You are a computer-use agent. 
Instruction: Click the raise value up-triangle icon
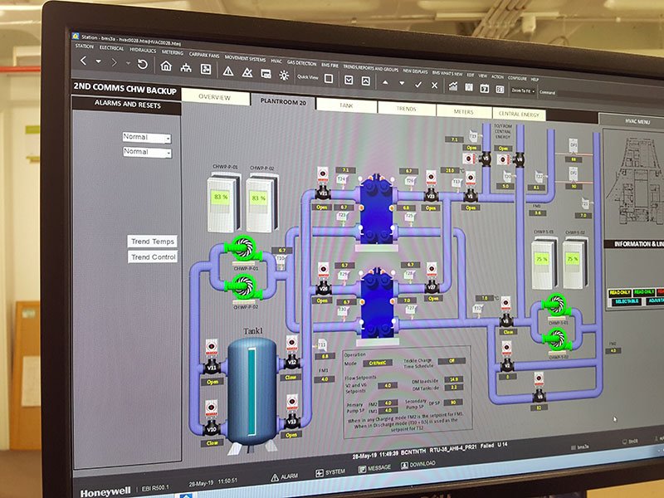pos(385,82)
